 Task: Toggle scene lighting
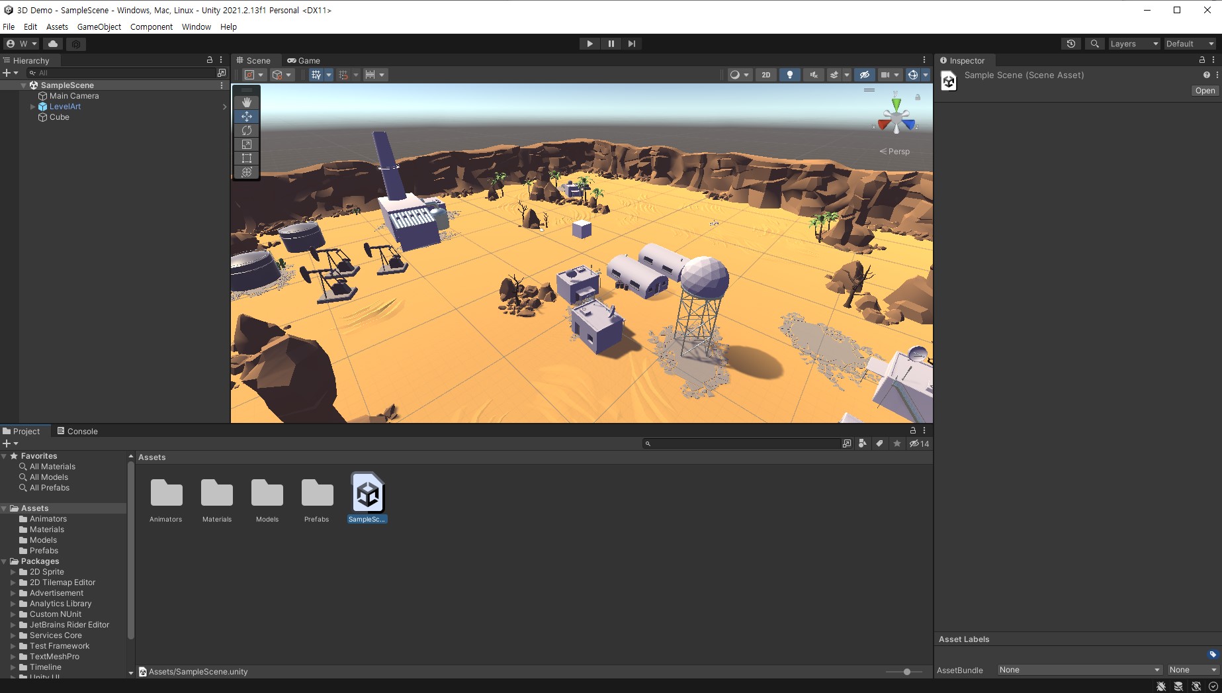[789, 75]
